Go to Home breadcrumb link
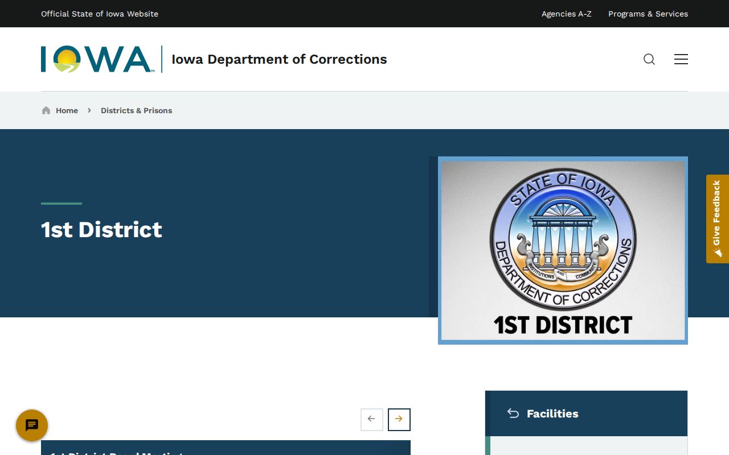729x455 pixels. (67, 110)
